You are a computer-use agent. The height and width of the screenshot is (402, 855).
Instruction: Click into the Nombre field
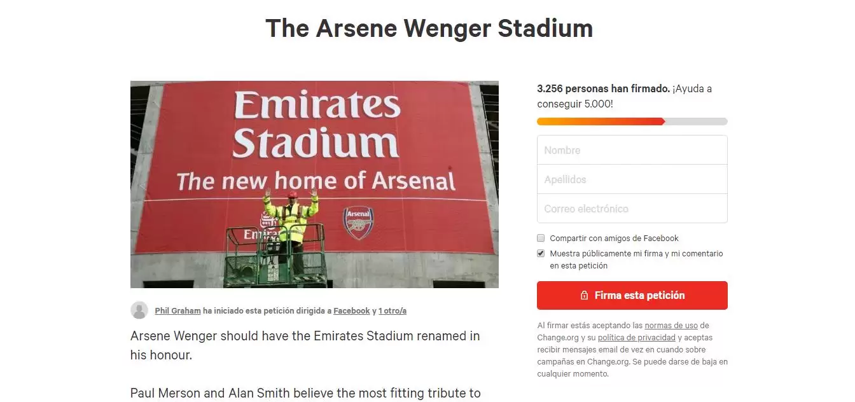point(632,150)
